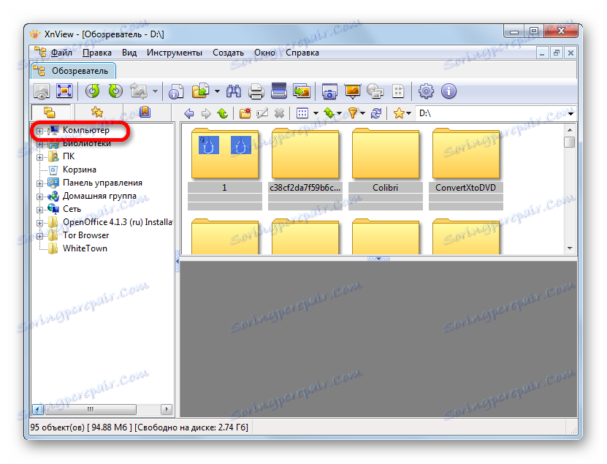
Task: Click the copy to folder icon
Action: coord(201,91)
